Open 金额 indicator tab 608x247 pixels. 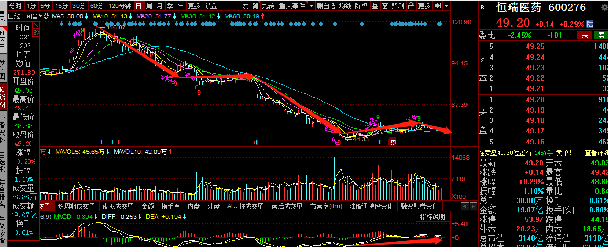point(148,206)
